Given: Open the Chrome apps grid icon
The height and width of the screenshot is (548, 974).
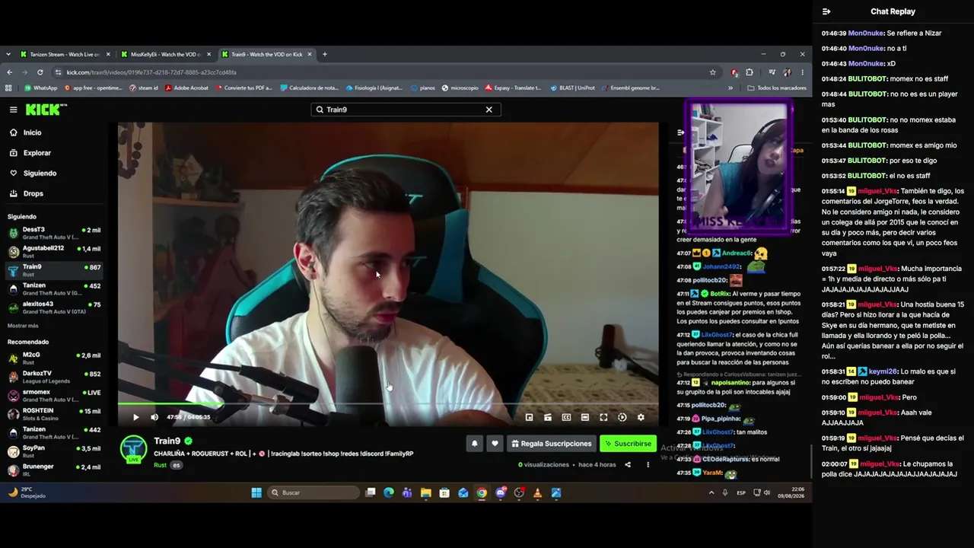Looking at the screenshot, I should (9, 88).
